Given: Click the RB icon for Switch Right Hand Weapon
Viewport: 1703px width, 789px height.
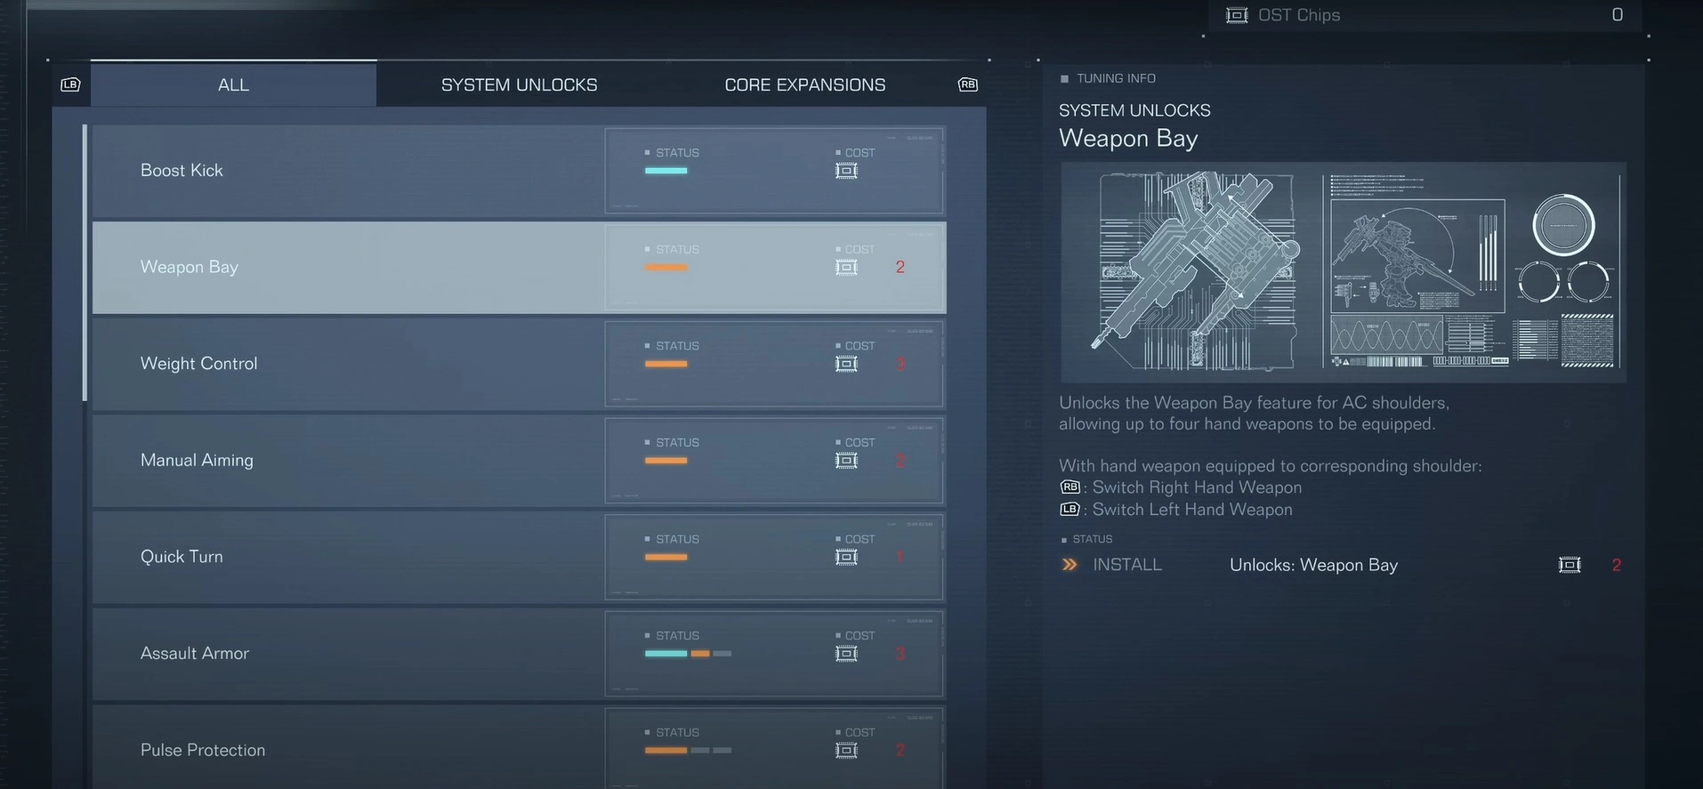Looking at the screenshot, I should tap(1069, 487).
